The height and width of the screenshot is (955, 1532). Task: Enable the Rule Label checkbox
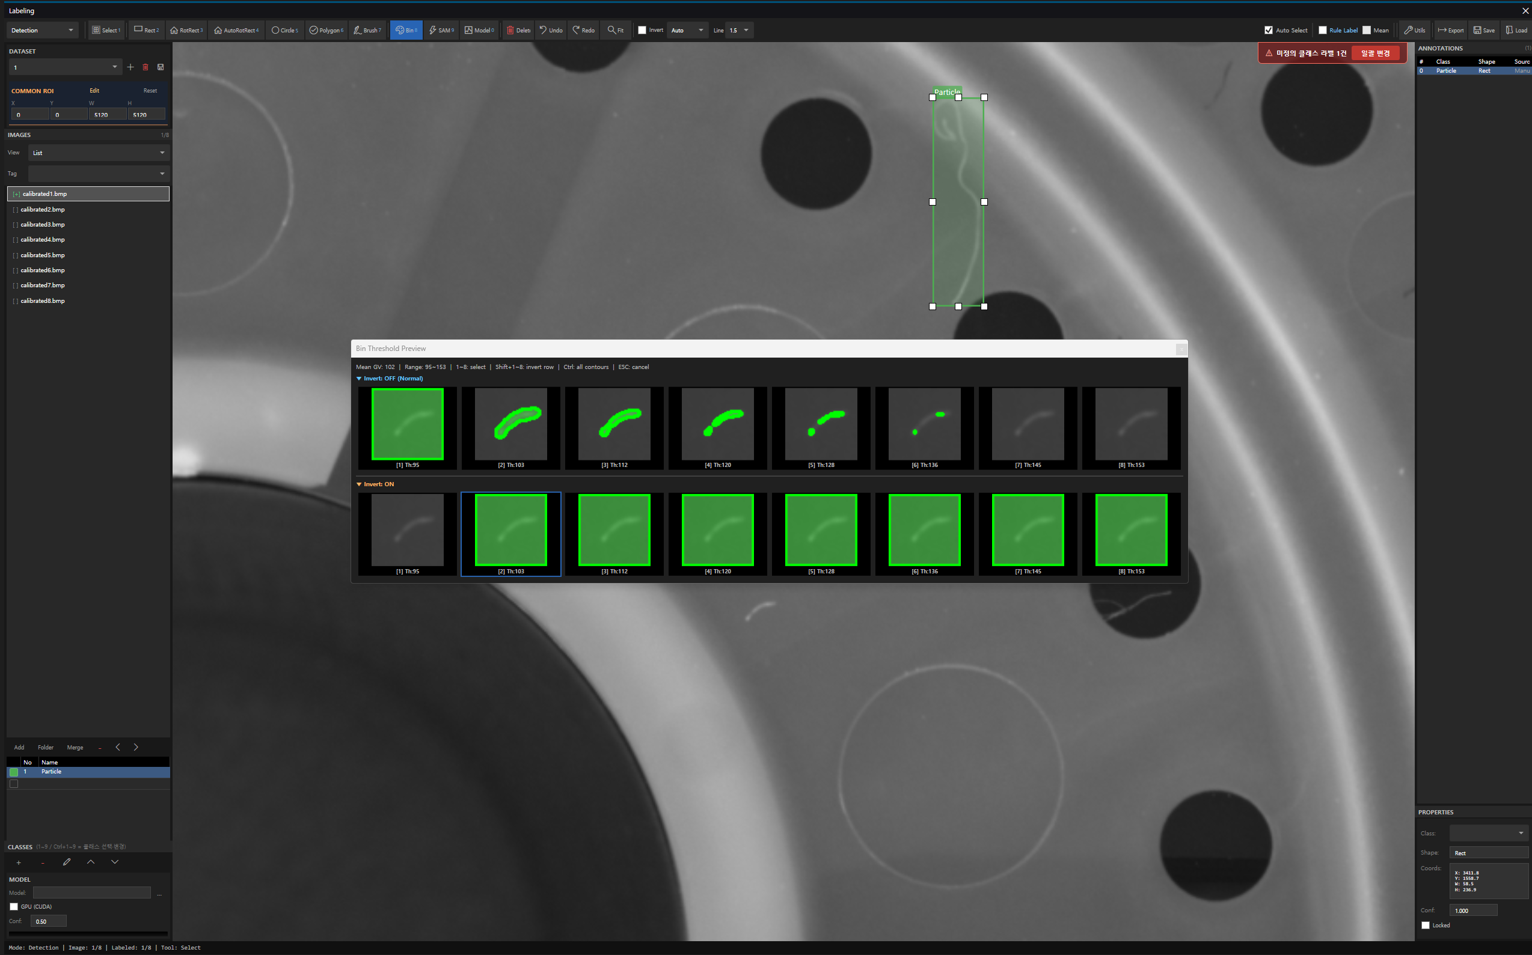point(1322,30)
